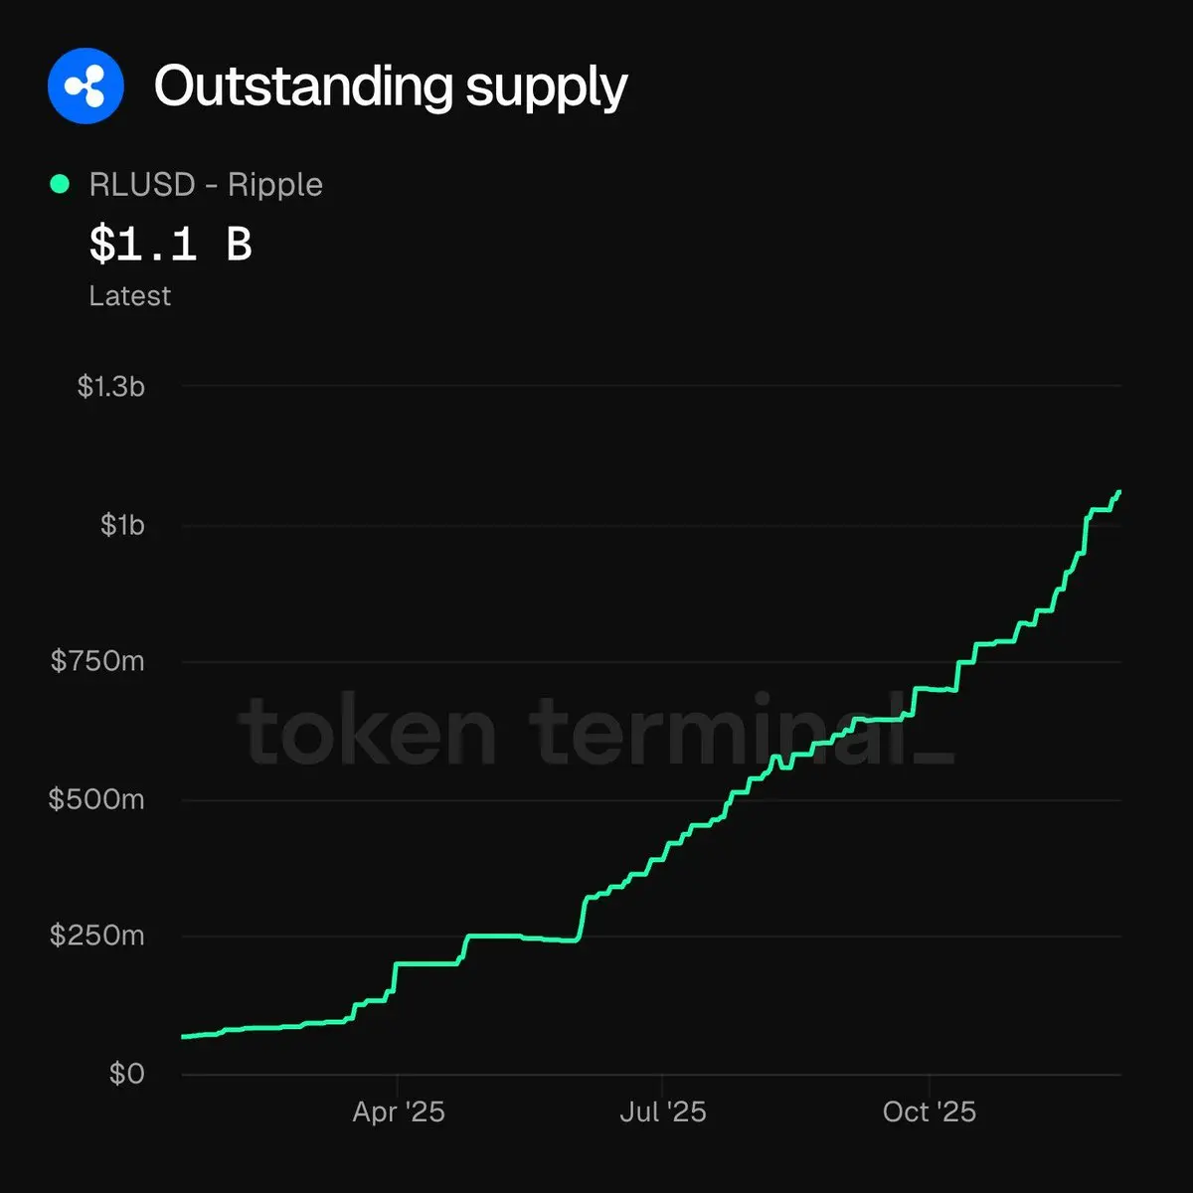The image size is (1193, 1193).
Task: Click the "$0" y-axis label
Action: tap(127, 1074)
